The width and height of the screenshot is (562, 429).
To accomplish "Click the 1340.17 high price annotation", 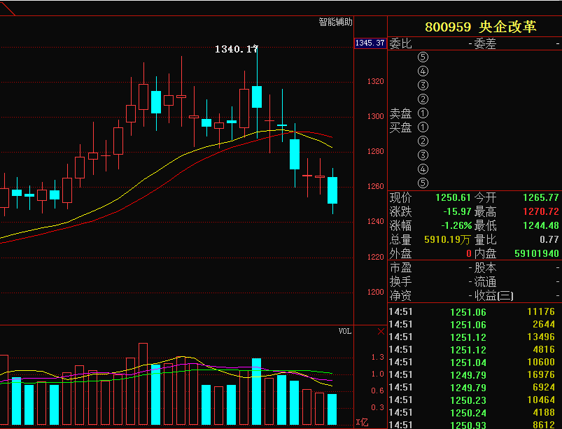I will (x=236, y=49).
